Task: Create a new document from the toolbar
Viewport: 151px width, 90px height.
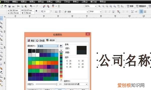Action: (2, 6)
